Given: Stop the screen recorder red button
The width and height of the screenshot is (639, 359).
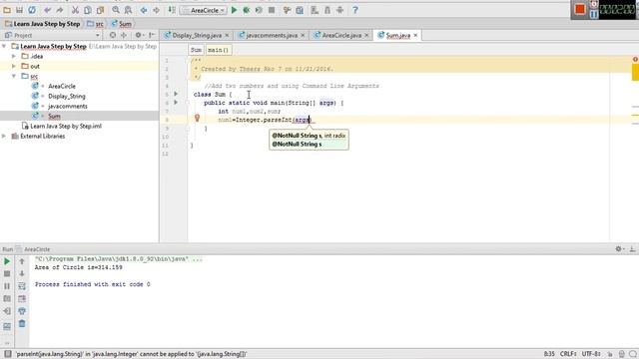Looking at the screenshot, I should [580, 9].
